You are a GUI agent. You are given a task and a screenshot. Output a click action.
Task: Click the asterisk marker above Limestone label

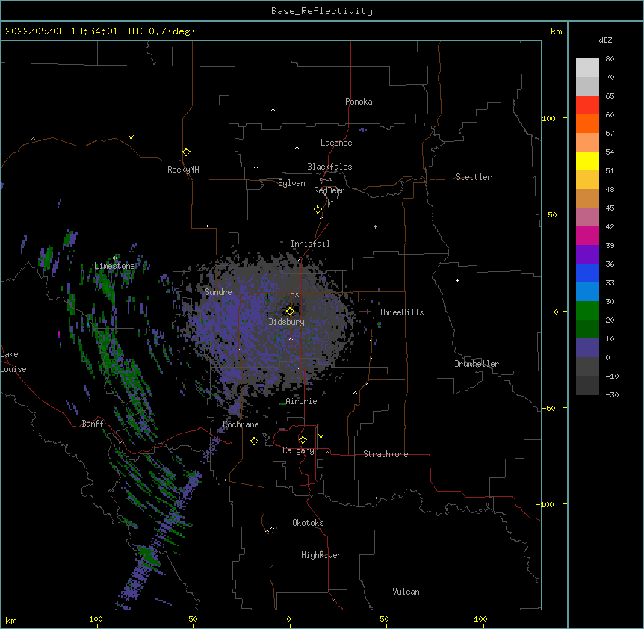tap(114, 258)
